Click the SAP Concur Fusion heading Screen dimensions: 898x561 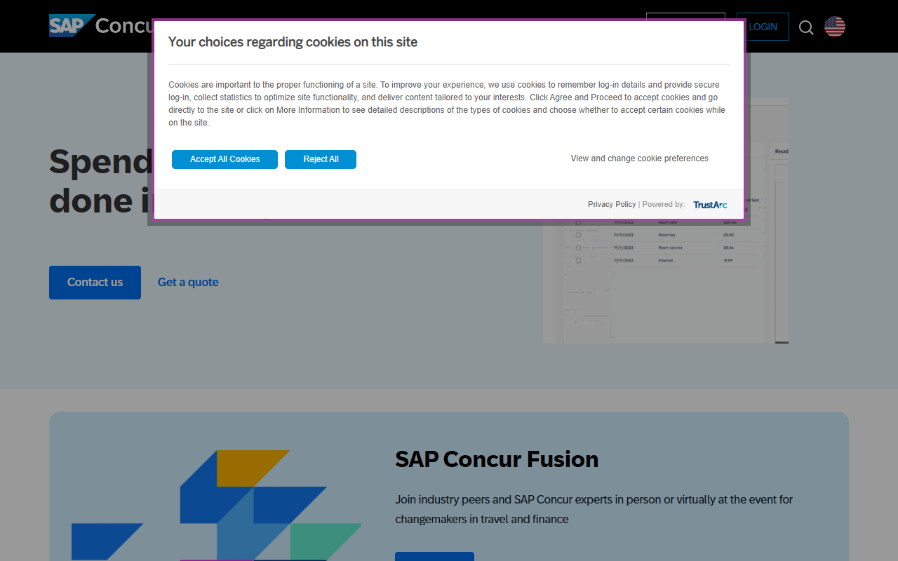[497, 459]
